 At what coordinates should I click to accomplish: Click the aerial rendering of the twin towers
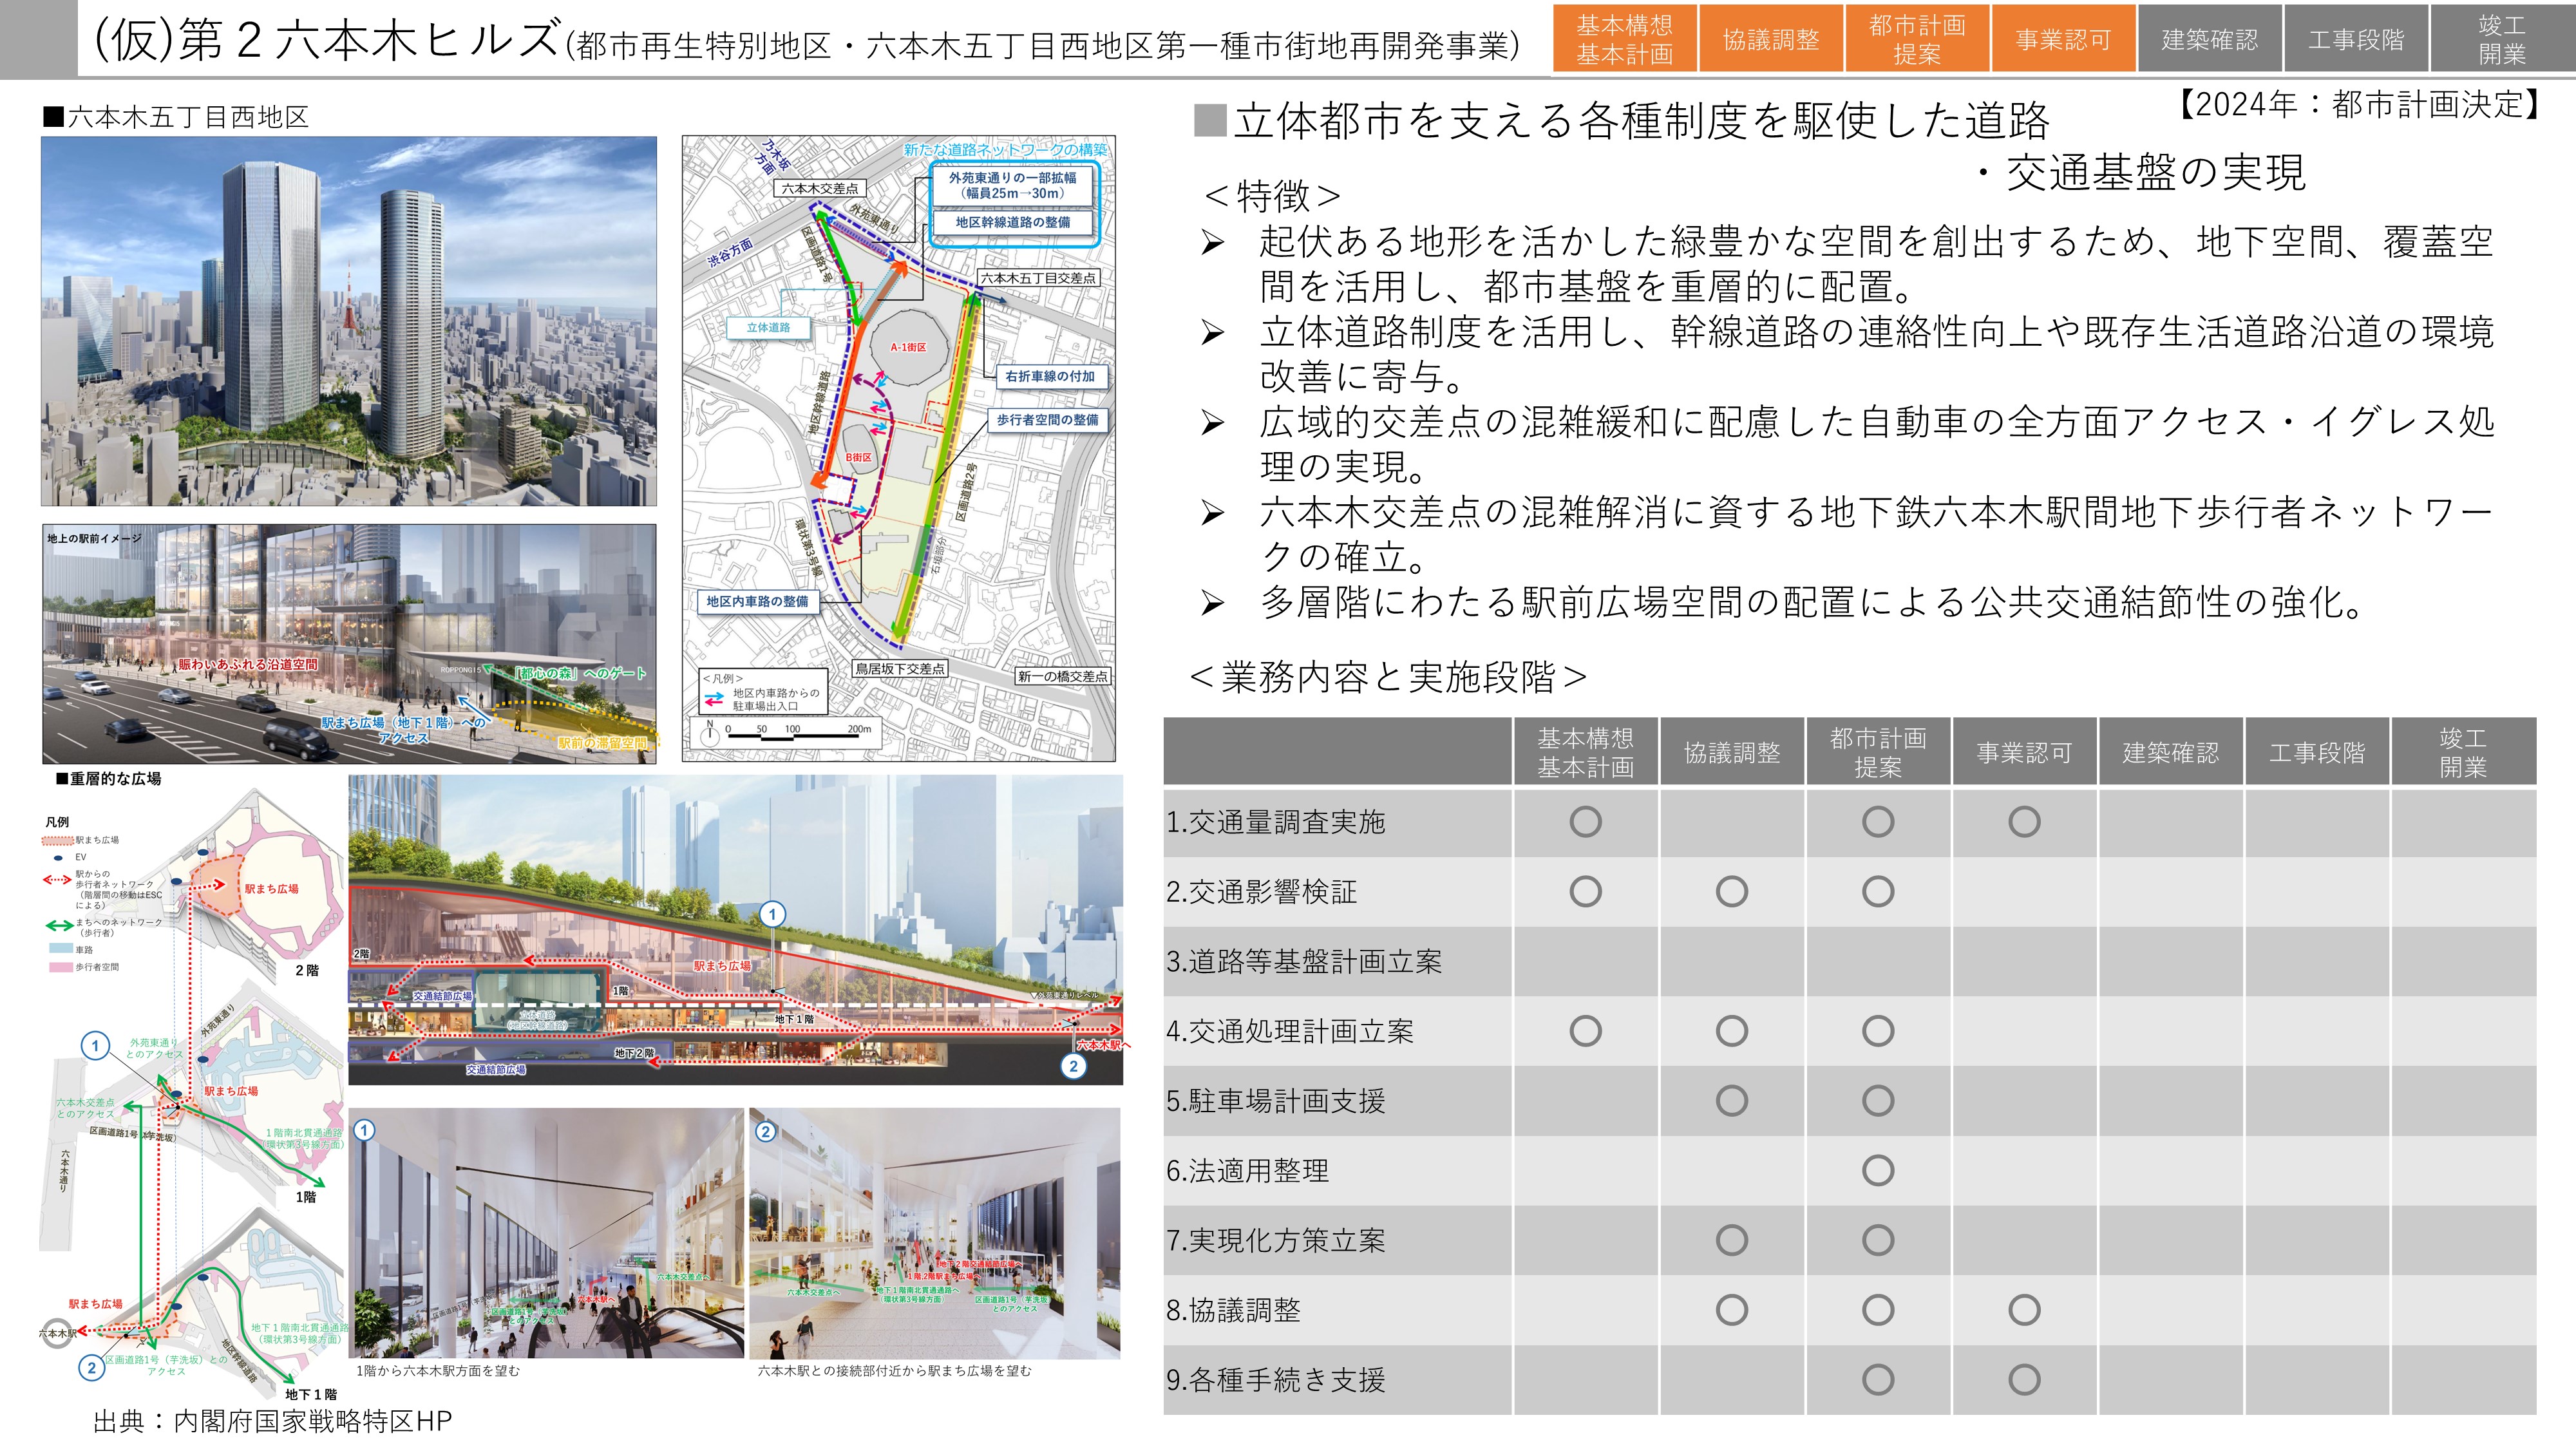[x=349, y=321]
